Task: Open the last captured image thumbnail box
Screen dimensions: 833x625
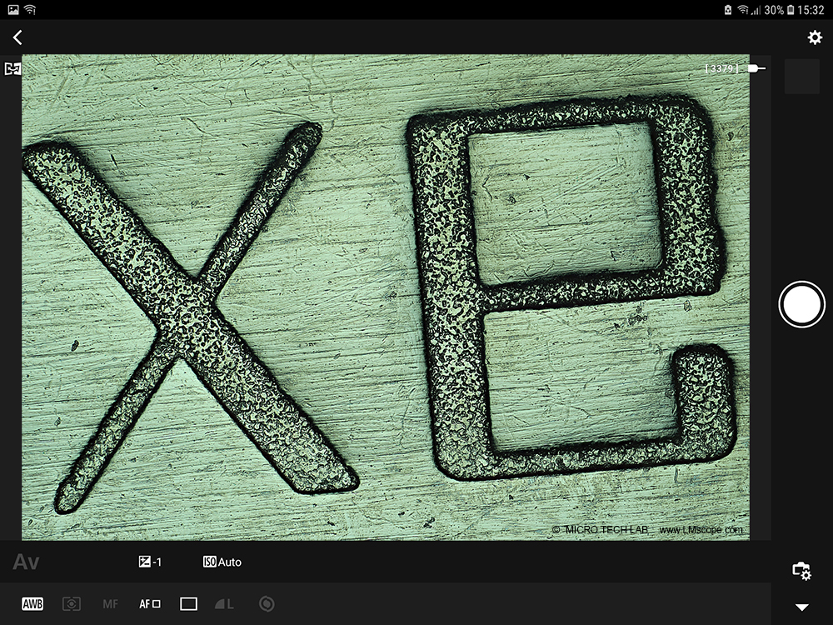Action: pos(802,77)
